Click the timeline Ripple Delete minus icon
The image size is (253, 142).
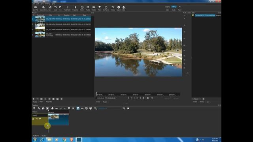pyautogui.click(x=57, y=108)
